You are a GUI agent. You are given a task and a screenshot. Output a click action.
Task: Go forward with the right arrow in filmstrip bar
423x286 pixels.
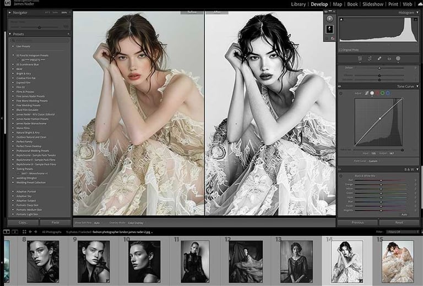pyautogui.click(x=35, y=232)
